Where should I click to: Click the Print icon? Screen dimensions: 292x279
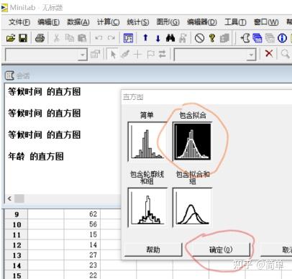[x=40, y=38]
